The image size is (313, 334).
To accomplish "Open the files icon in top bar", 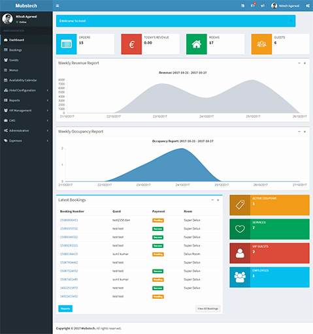I will point(242,6).
